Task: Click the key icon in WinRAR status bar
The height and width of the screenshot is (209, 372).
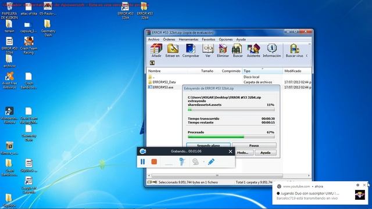Action: (x=155, y=182)
